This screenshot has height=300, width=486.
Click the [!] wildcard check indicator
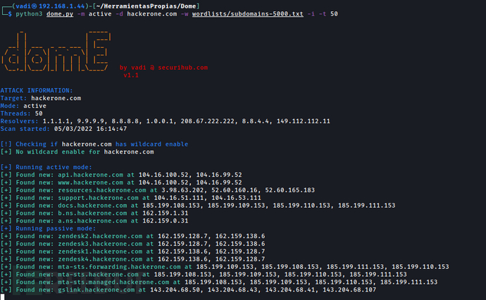coord(6,144)
